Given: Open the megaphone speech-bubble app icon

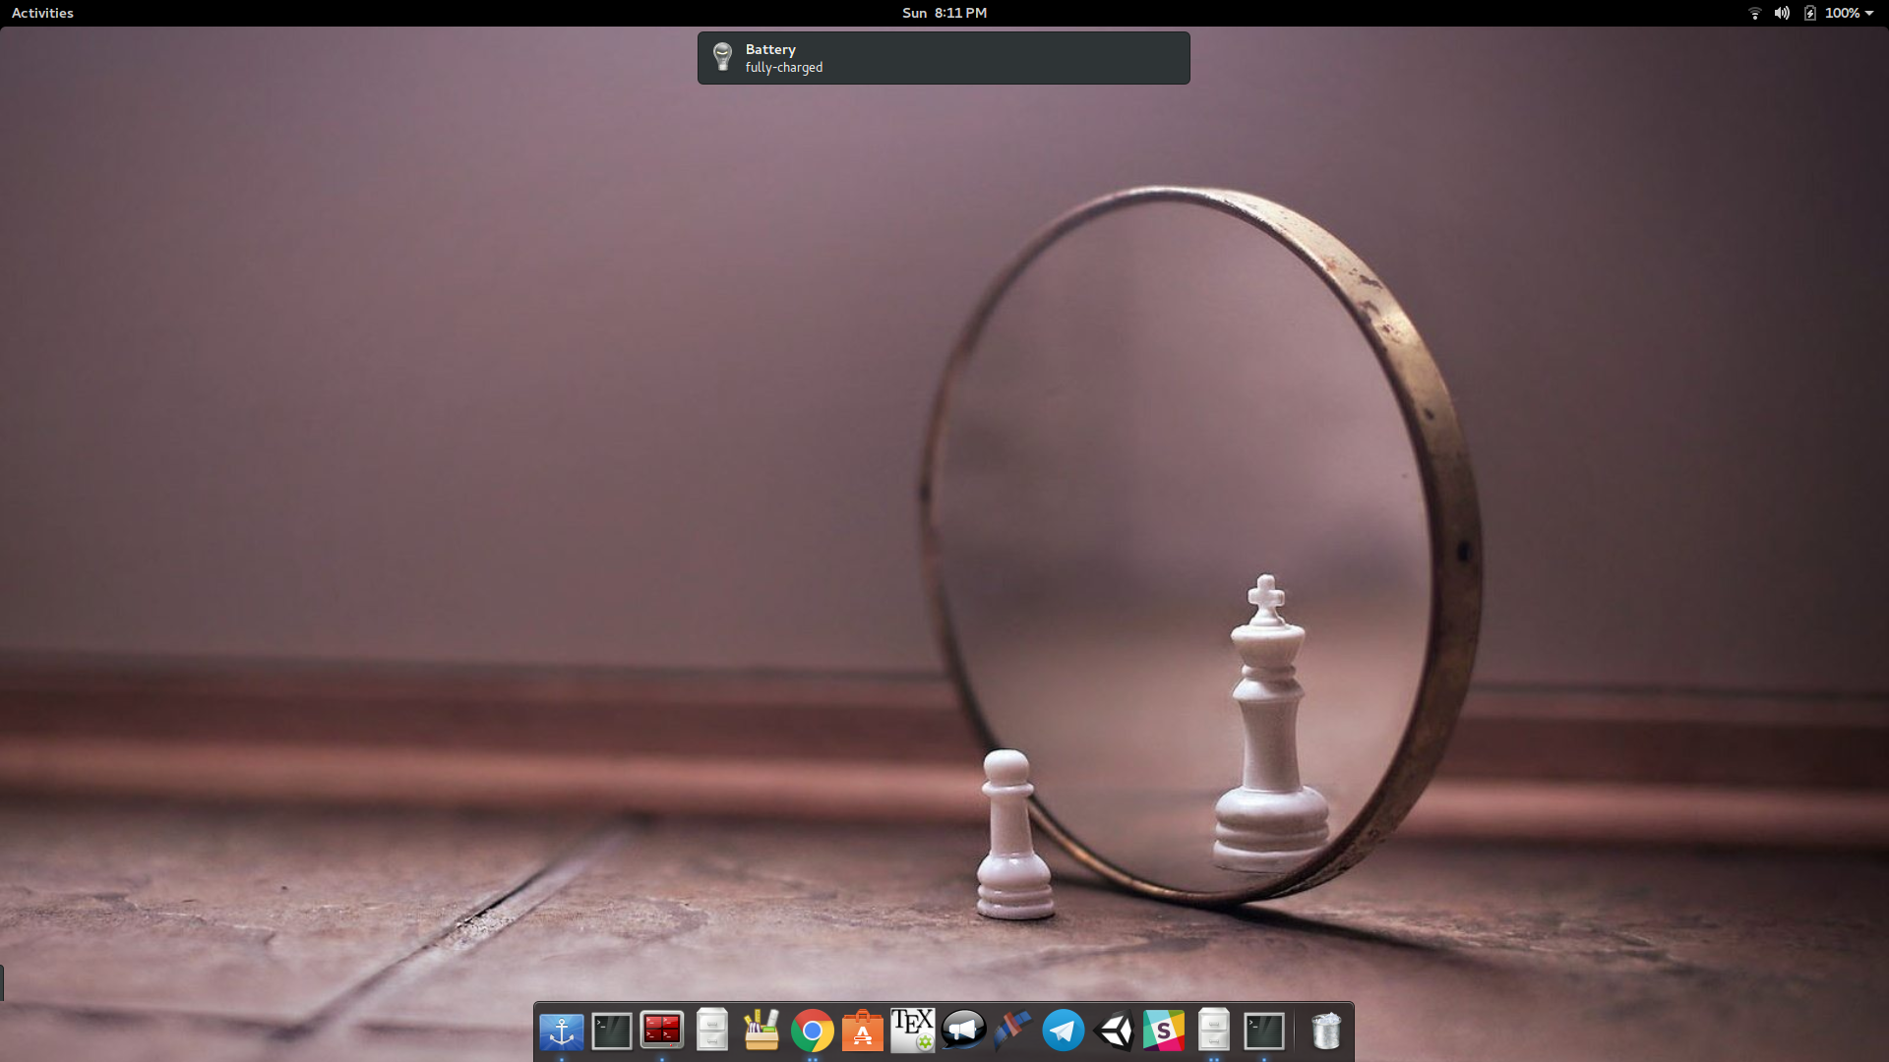Looking at the screenshot, I should pyautogui.click(x=963, y=1031).
